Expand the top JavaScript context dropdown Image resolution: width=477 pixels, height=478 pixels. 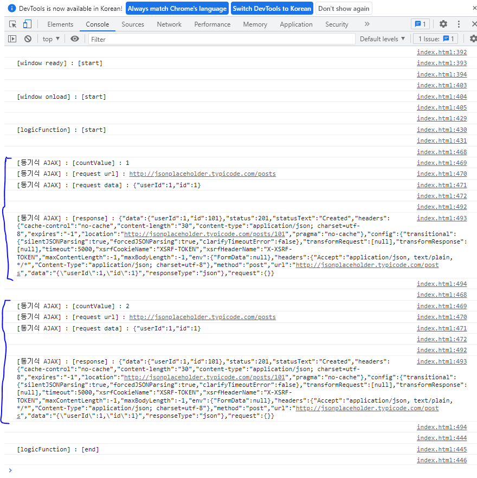(x=51, y=39)
